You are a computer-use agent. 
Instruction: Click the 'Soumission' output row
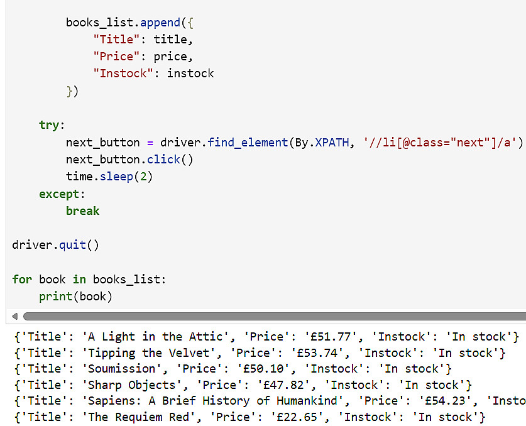233,369
